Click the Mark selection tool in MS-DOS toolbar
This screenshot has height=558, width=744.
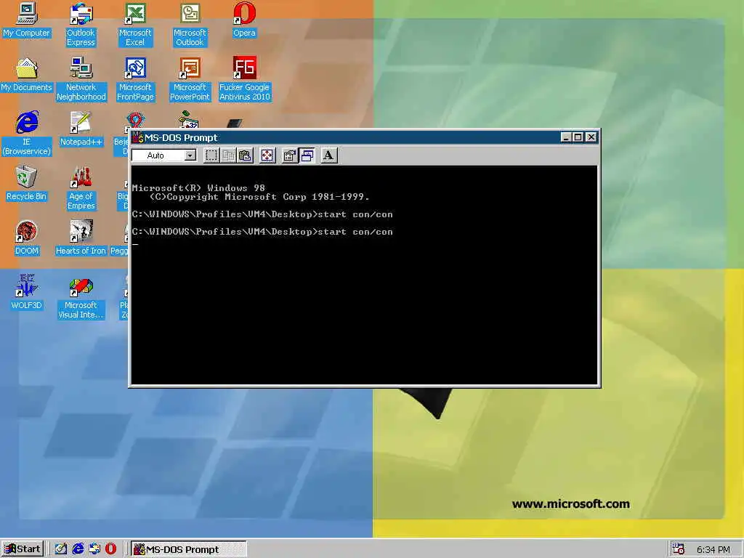coord(211,155)
